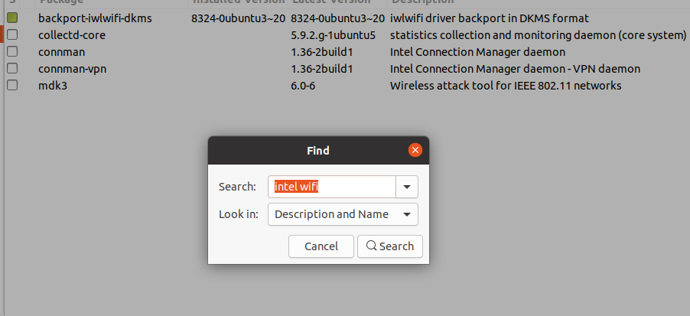Click installed version 8324-0ubuntu3~20 of backport-iwlwifi-dkms
Viewport: 690px width, 316px height.
tap(239, 18)
